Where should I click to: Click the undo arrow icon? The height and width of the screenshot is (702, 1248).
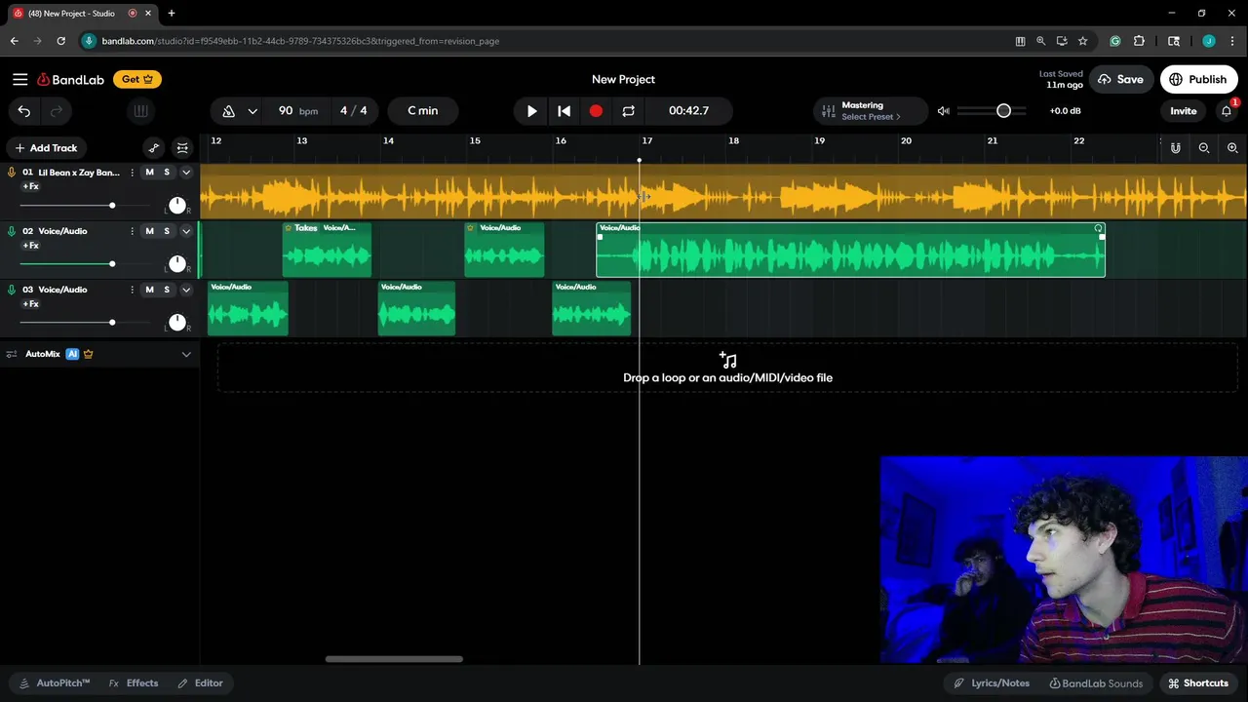pos(24,111)
